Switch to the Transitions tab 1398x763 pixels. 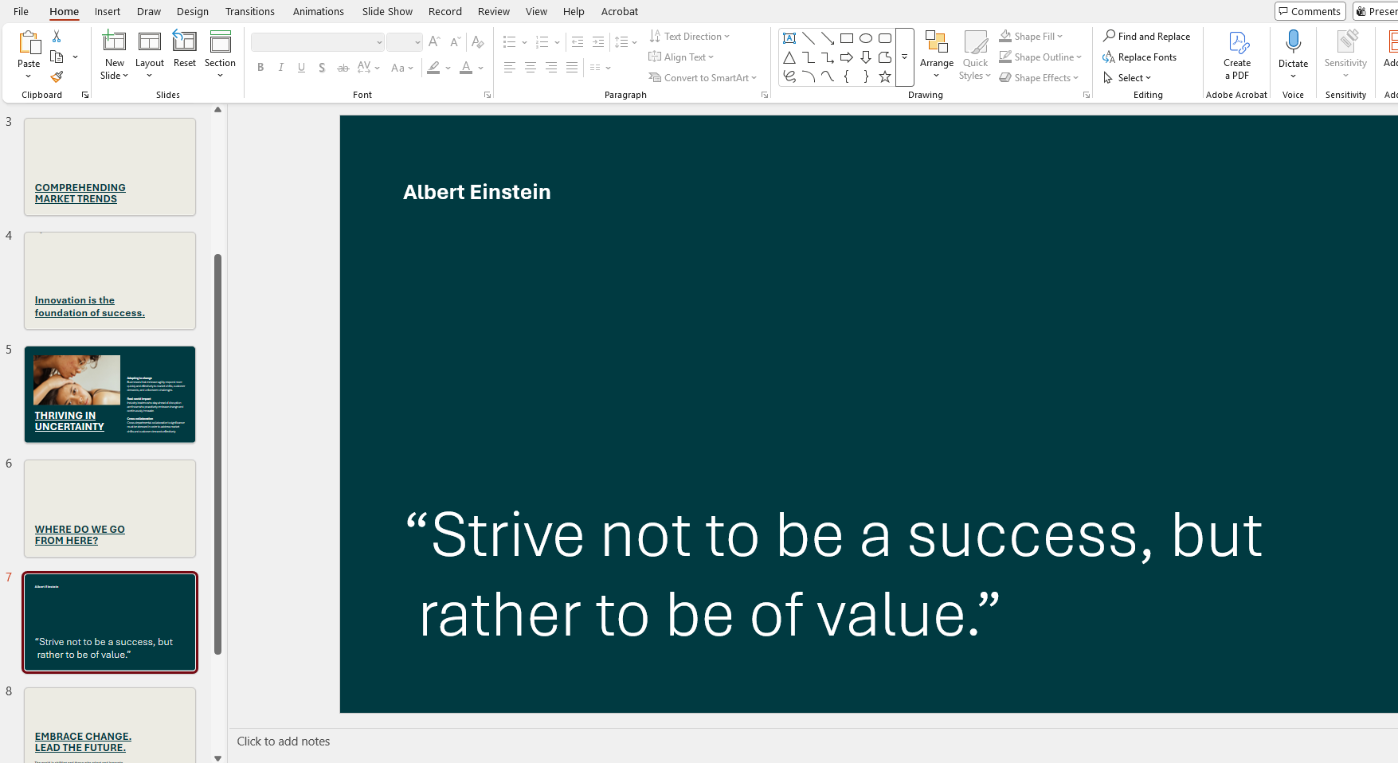(249, 11)
